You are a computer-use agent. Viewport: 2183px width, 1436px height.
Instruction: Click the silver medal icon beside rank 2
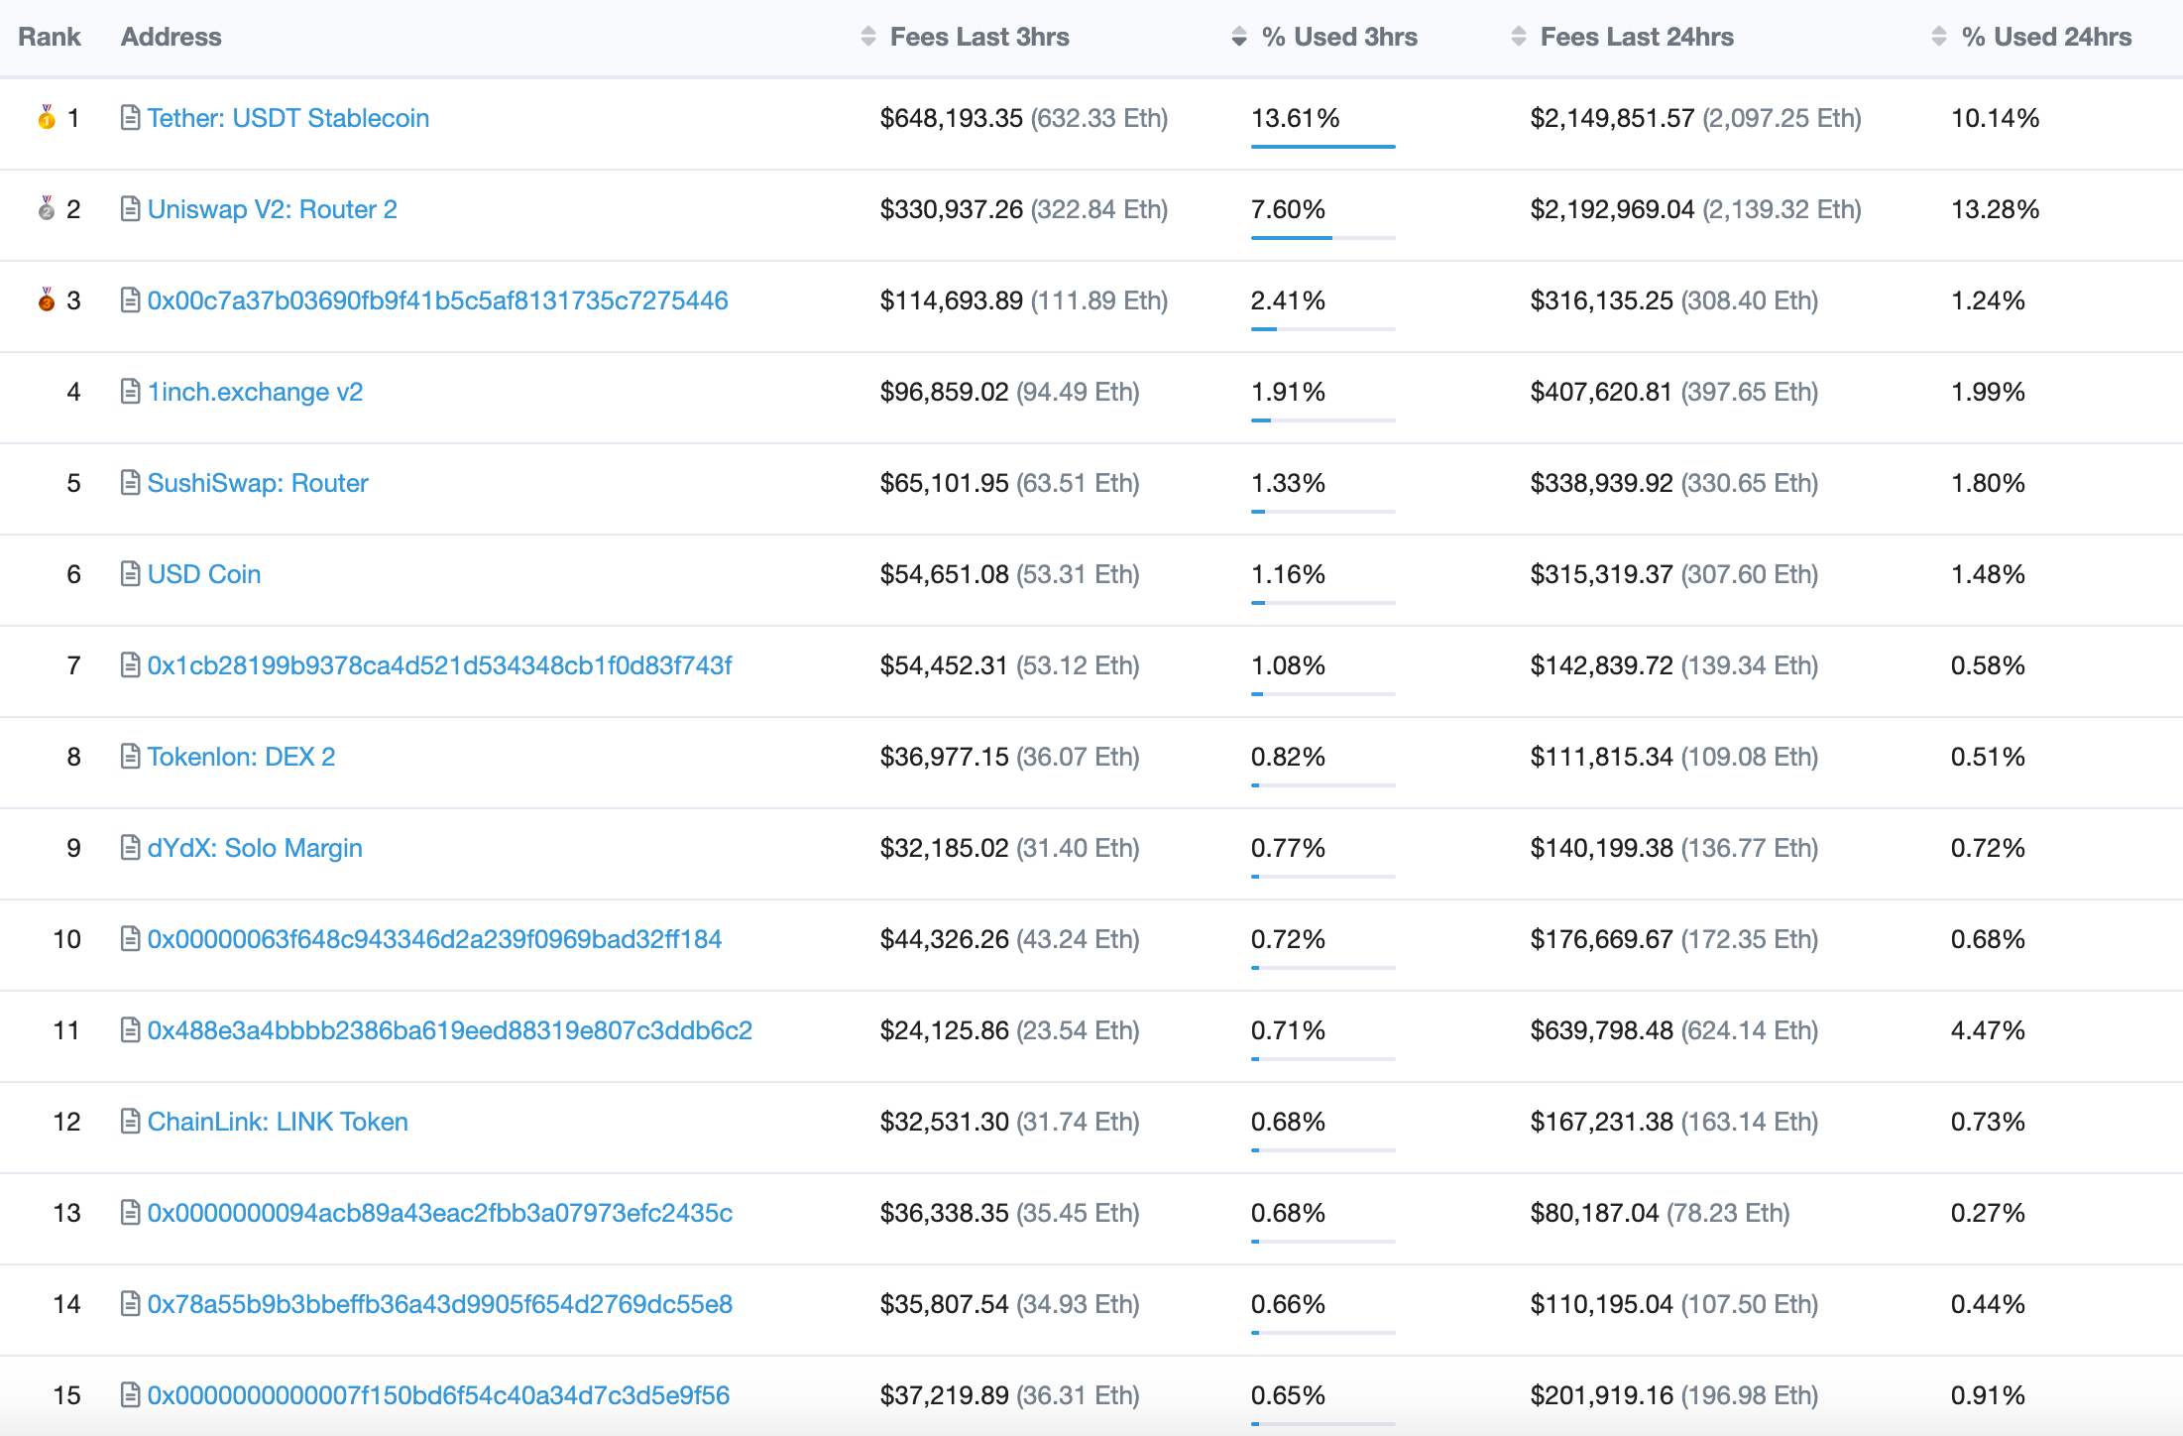point(47,208)
